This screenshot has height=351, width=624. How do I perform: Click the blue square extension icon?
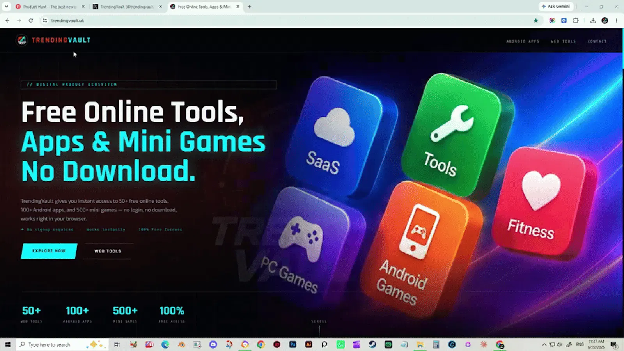564,20
